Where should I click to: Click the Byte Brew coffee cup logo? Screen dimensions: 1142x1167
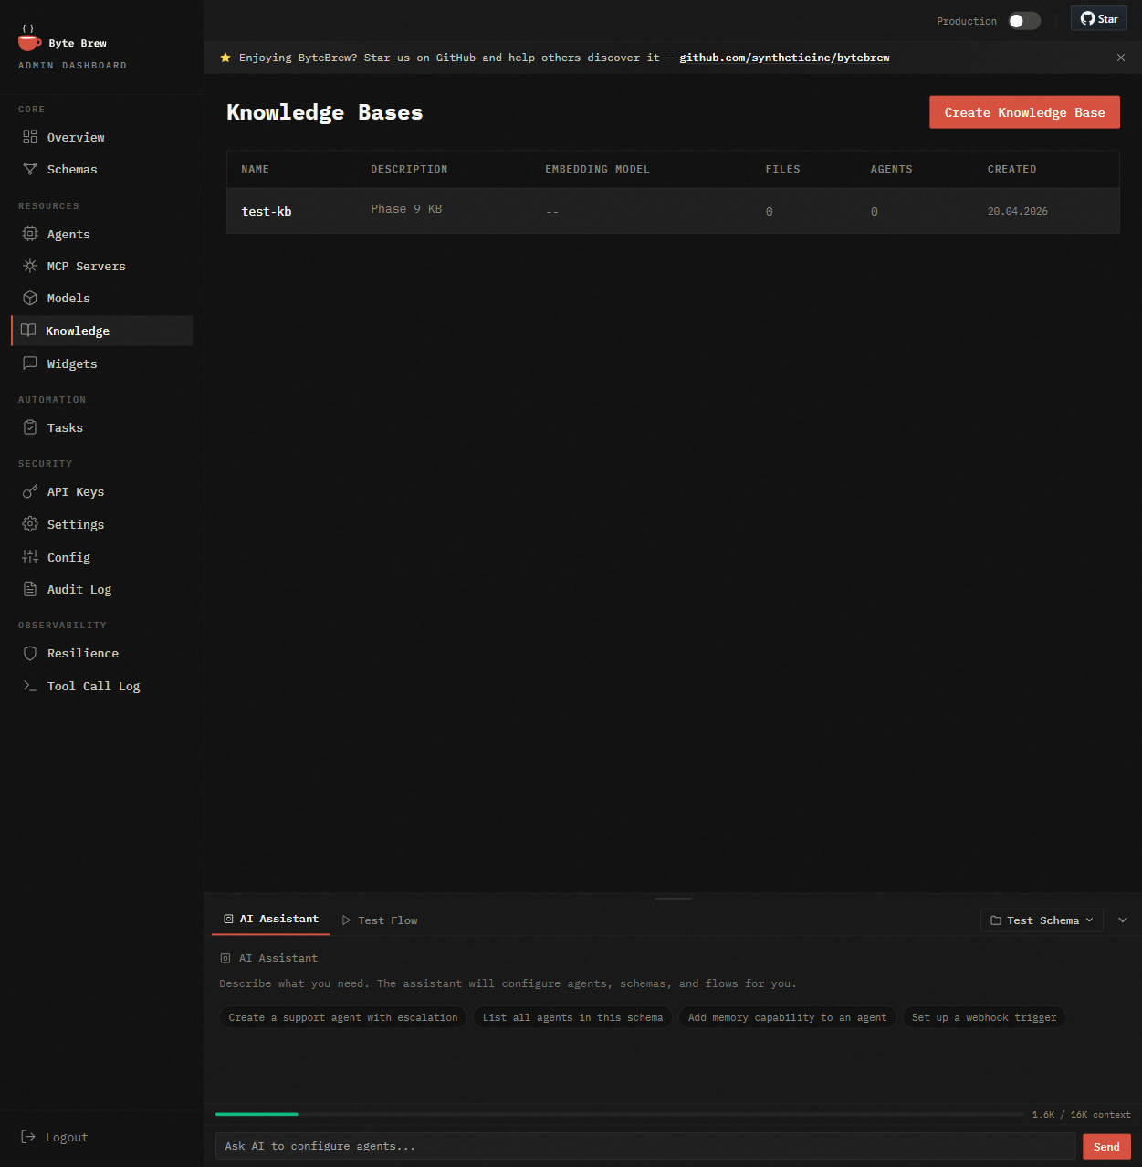(29, 38)
